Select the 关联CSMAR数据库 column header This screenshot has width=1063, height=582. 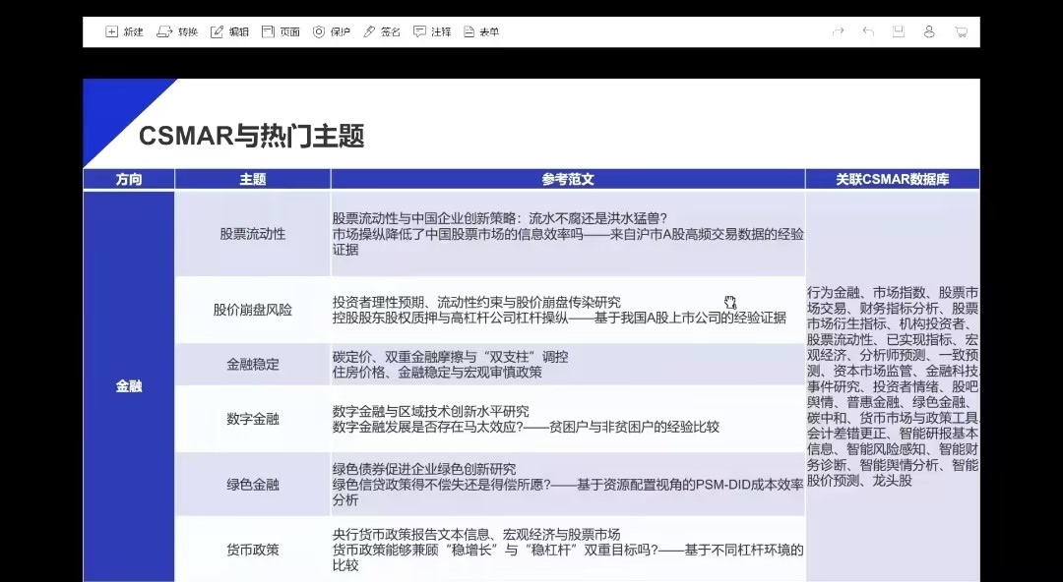pyautogui.click(x=892, y=179)
